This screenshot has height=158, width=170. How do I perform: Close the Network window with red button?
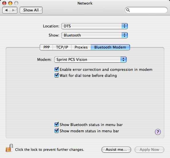click(x=4, y=3)
